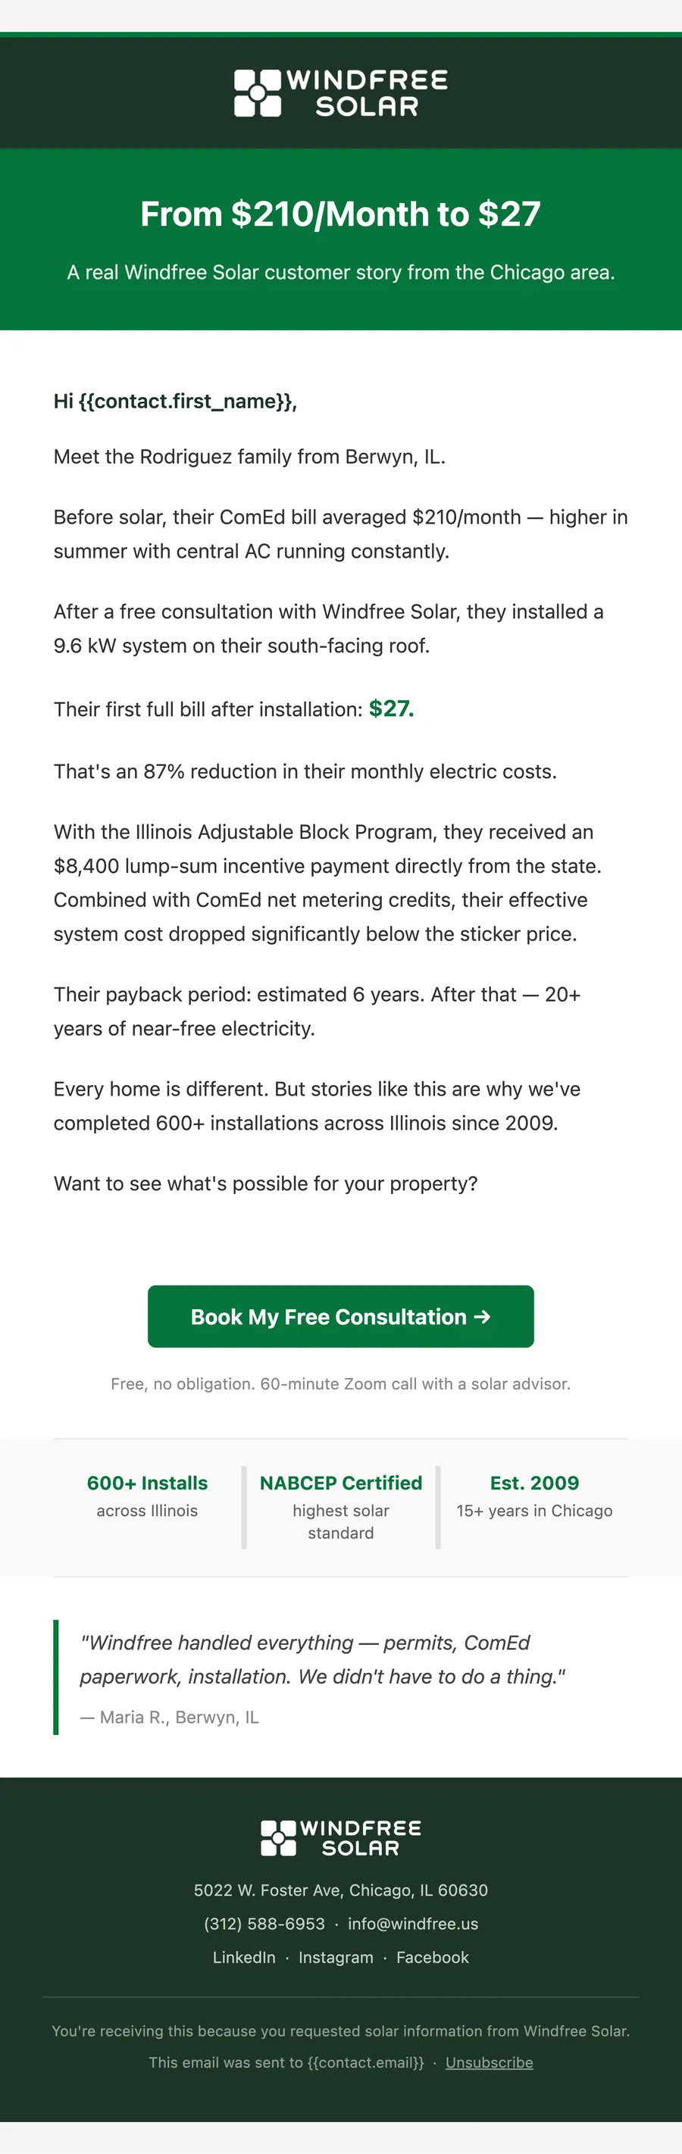The image size is (682, 2154).
Task: Open the Facebook footer link
Action: [433, 1957]
